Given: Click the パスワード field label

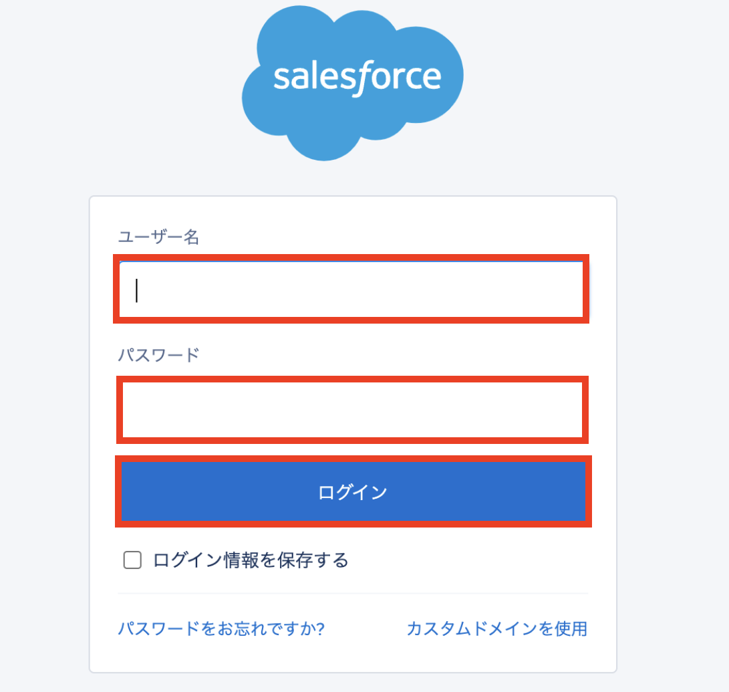Looking at the screenshot, I should tap(159, 354).
